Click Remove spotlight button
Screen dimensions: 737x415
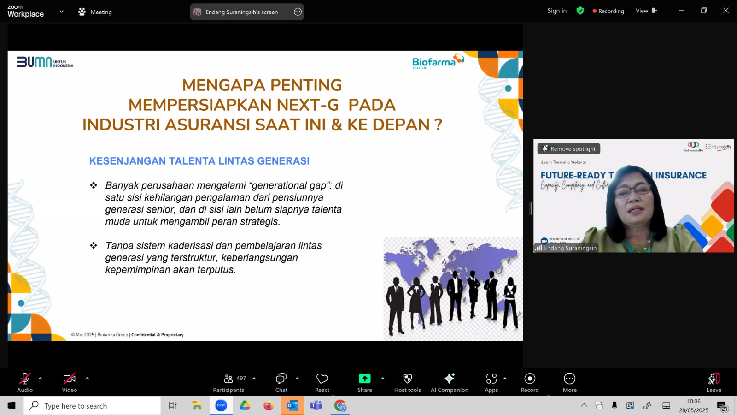(x=569, y=148)
